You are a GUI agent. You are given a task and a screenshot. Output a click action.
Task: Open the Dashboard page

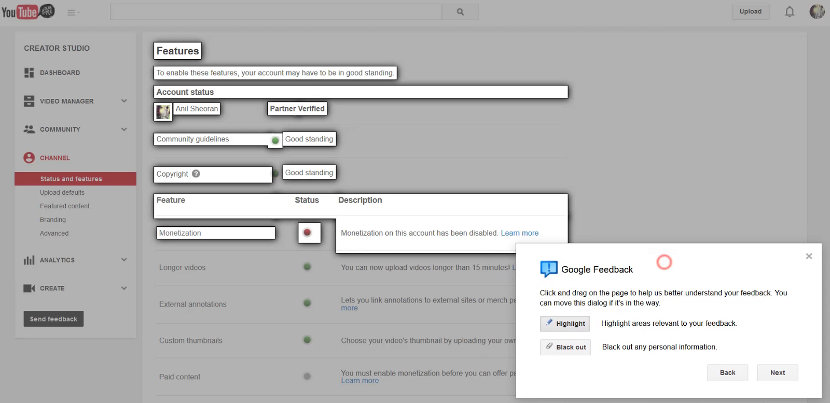[x=60, y=73]
